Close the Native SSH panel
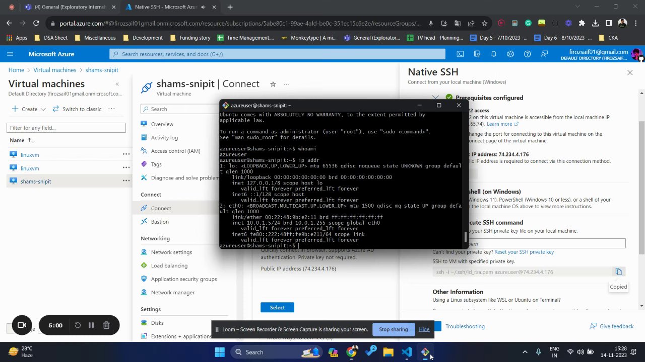The height and width of the screenshot is (362, 645). 629,73
